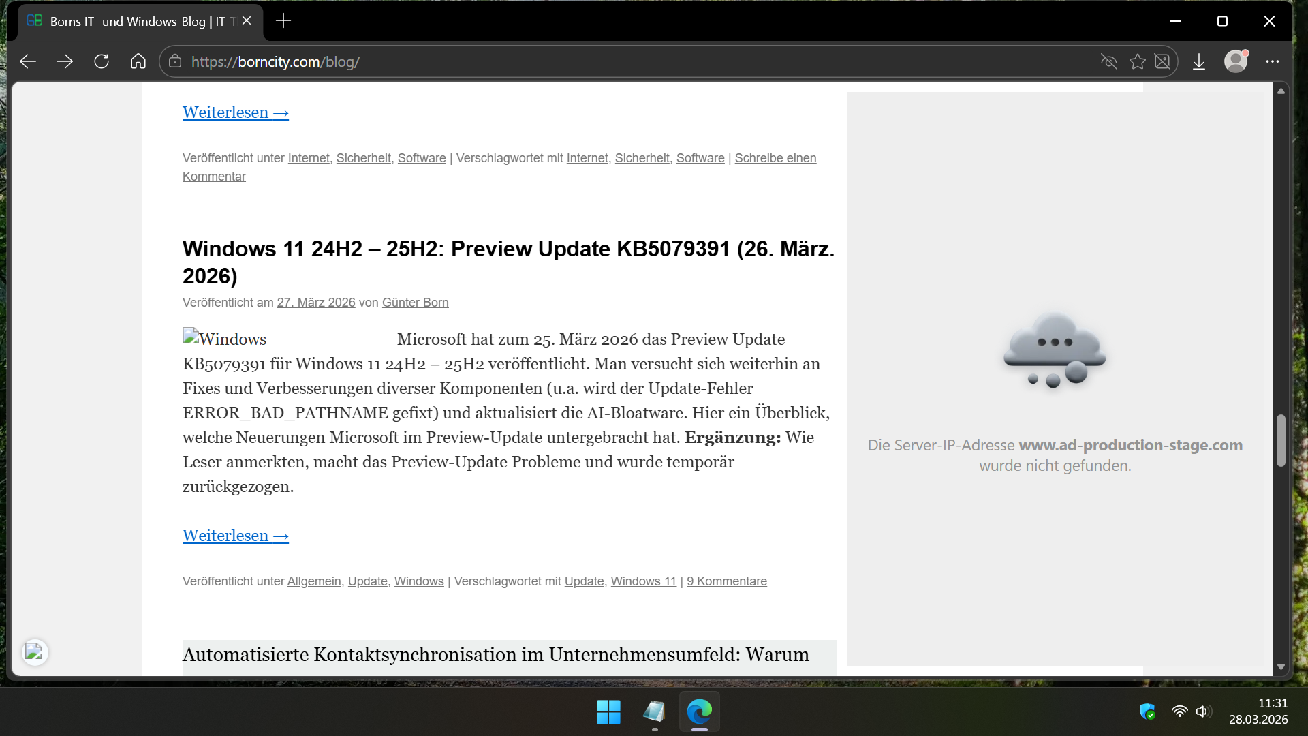Select the Borns IT- und Windows-Blog tab
The image size is (1308, 736).
(136, 21)
